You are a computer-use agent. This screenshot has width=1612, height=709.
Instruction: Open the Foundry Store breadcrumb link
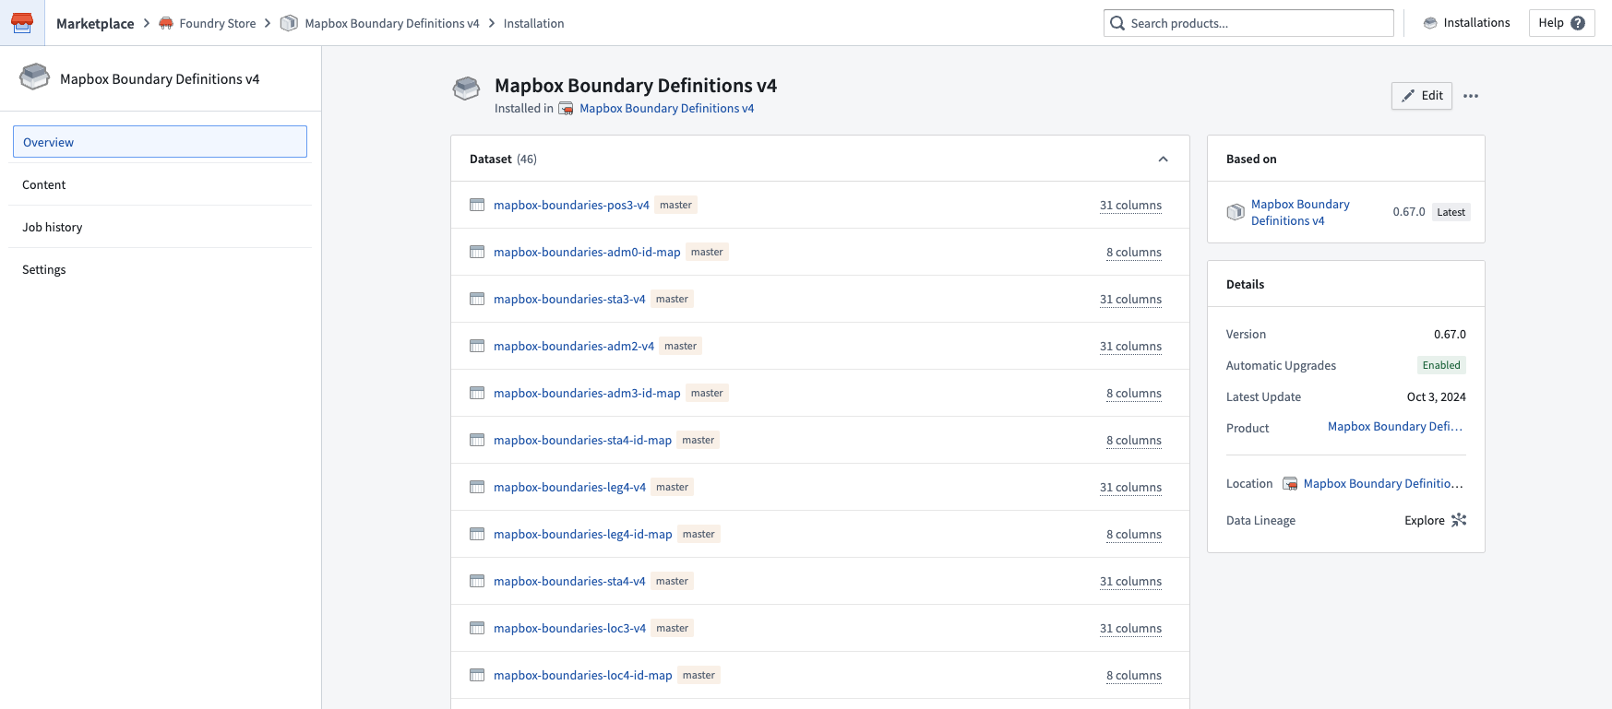click(x=218, y=23)
